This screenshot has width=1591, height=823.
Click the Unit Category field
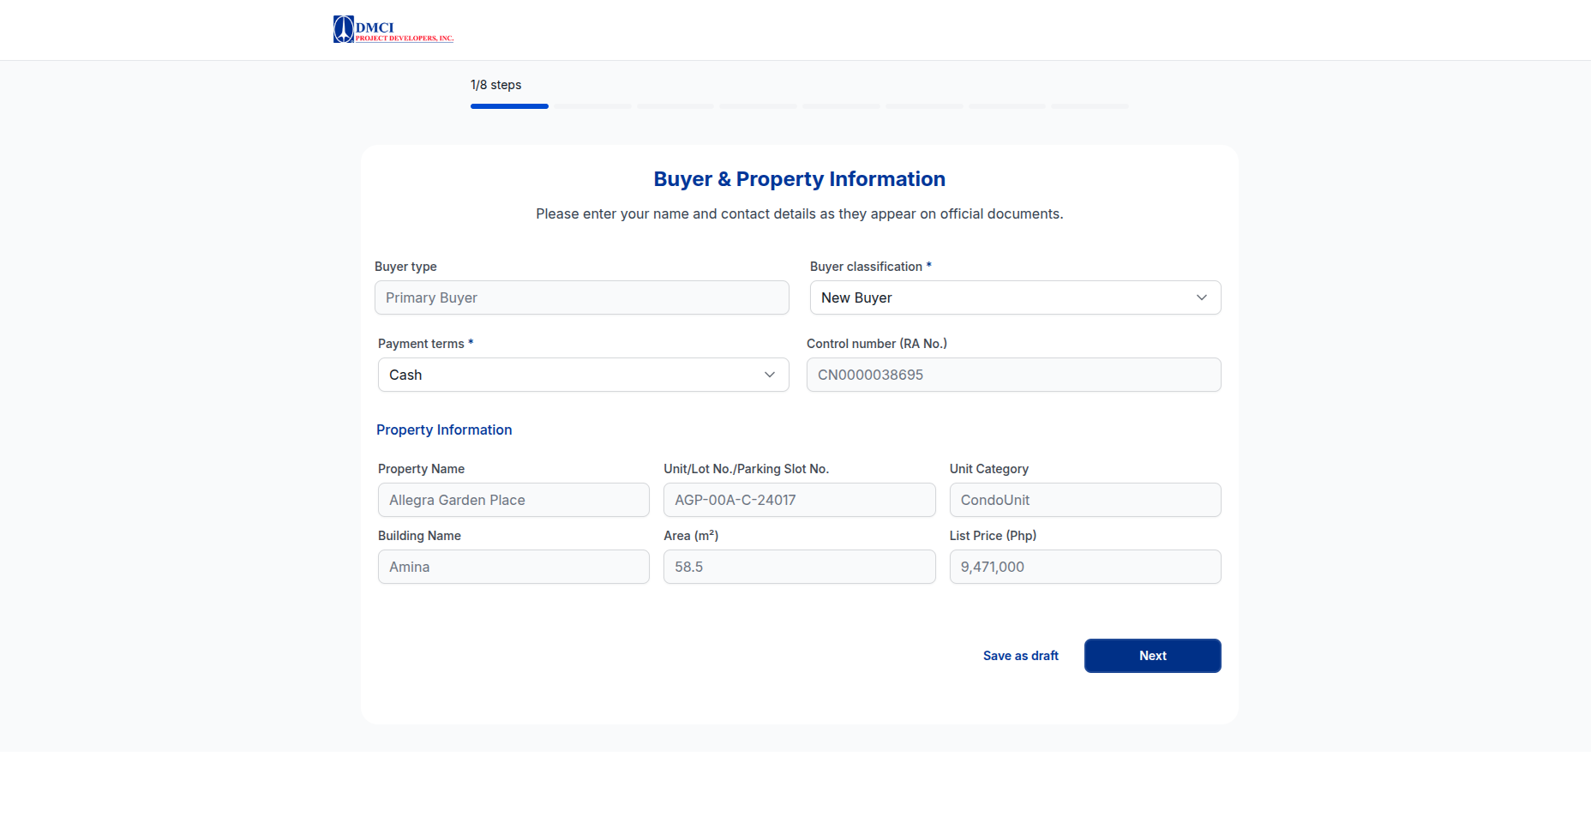coord(1085,500)
